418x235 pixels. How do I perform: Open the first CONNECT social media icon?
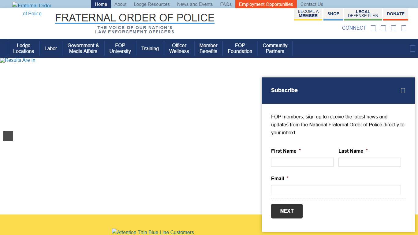pyautogui.click(x=373, y=28)
